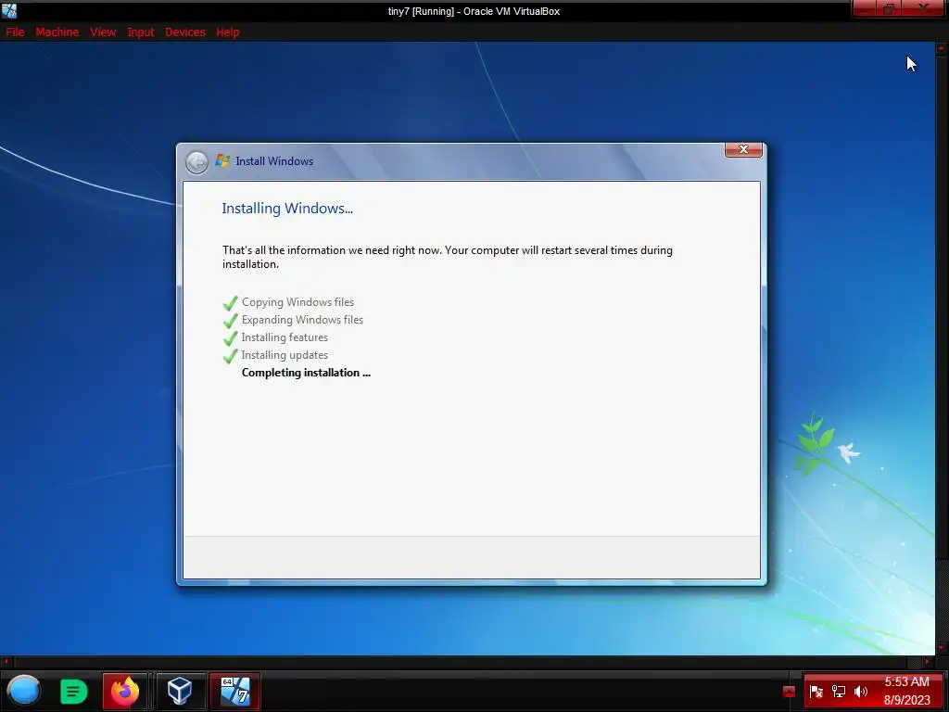Restore down the VirtualBox window
This screenshot has height=712, width=949.
pos(889,8)
